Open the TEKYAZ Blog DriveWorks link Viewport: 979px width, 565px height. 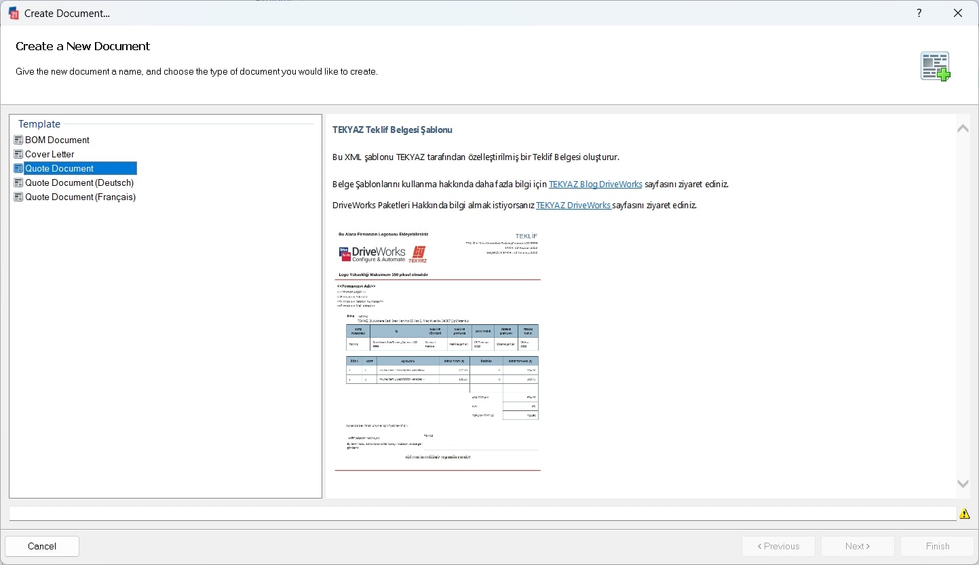pos(595,184)
